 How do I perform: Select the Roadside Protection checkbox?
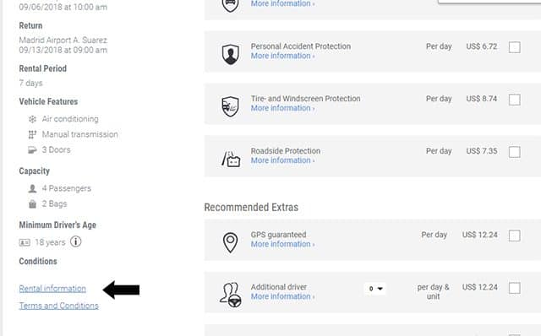(x=515, y=152)
